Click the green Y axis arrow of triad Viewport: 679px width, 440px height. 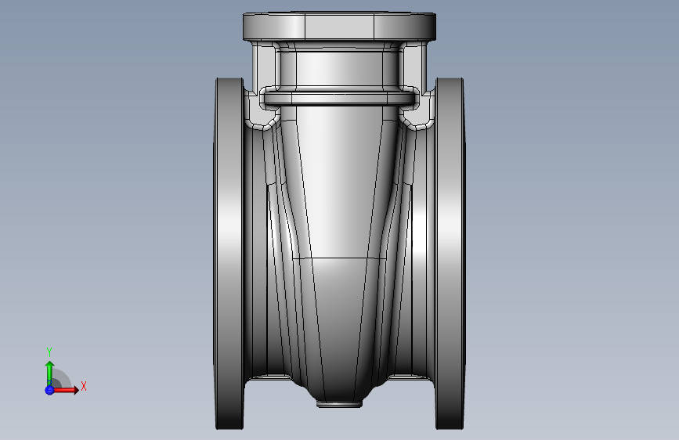click(x=49, y=373)
